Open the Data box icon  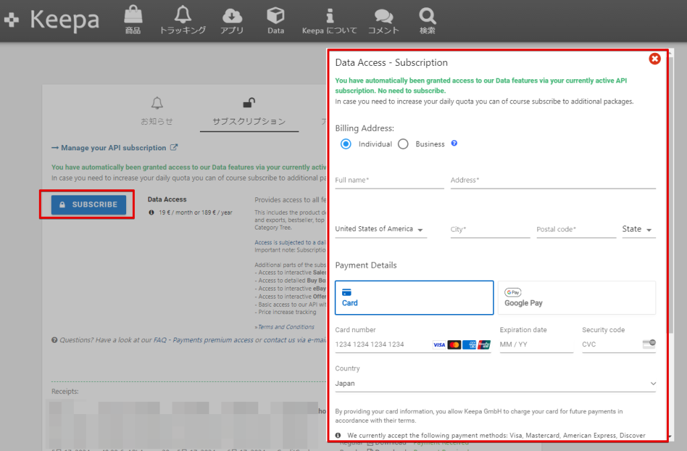coord(275,16)
